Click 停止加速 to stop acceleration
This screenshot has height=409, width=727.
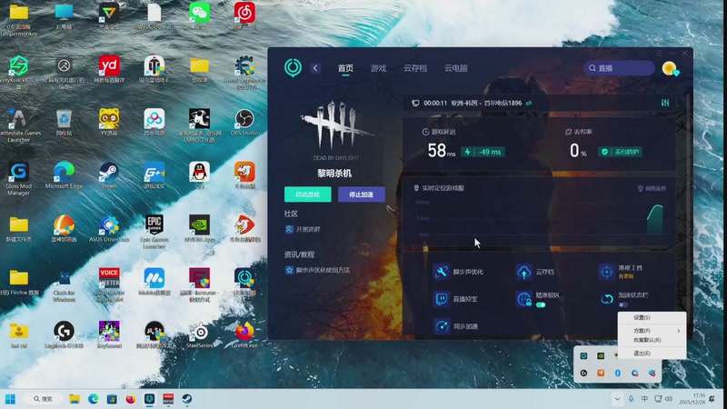(x=361, y=195)
